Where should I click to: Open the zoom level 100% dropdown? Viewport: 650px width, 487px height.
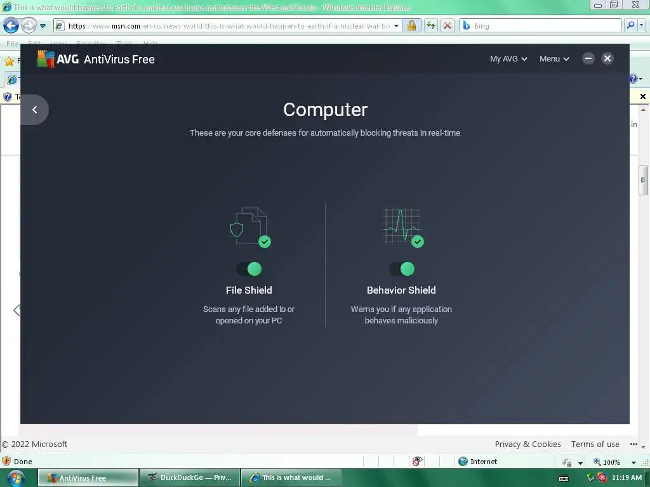633,462
